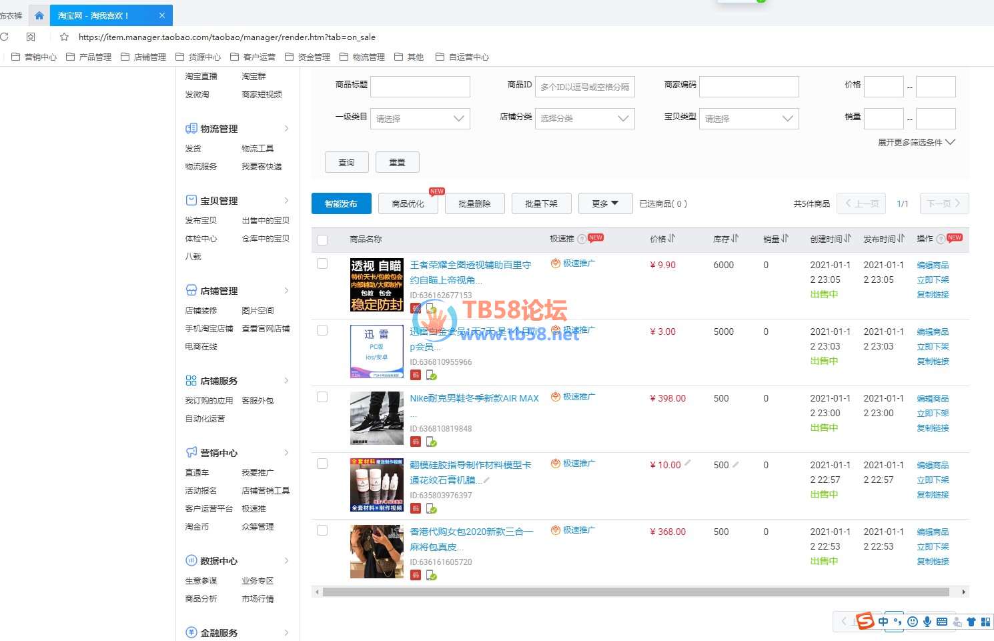
Task: Select the 淘宝网 - 淘我喜欢 browser tab
Action: 111,15
